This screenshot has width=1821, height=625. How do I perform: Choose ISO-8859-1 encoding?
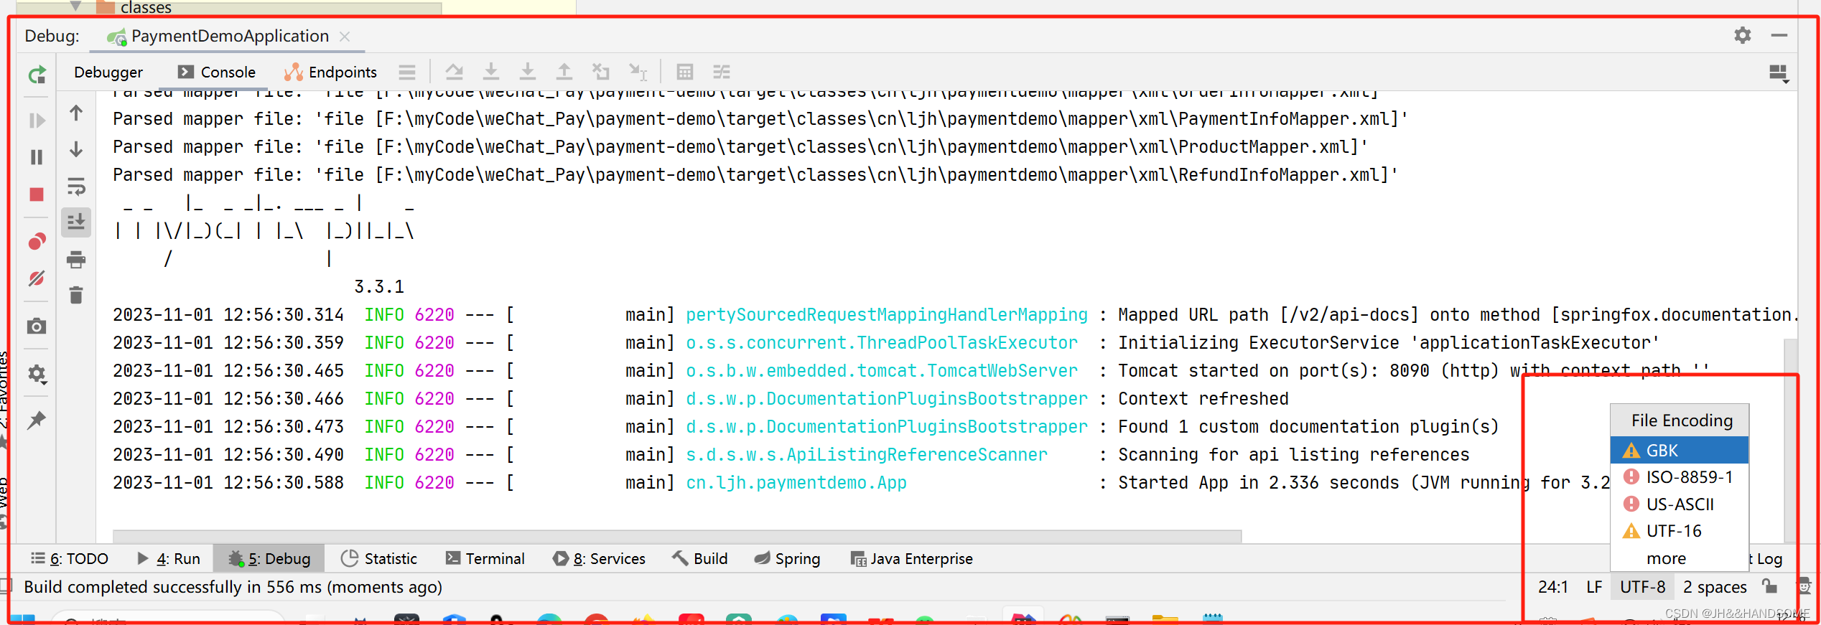pyautogui.click(x=1679, y=477)
